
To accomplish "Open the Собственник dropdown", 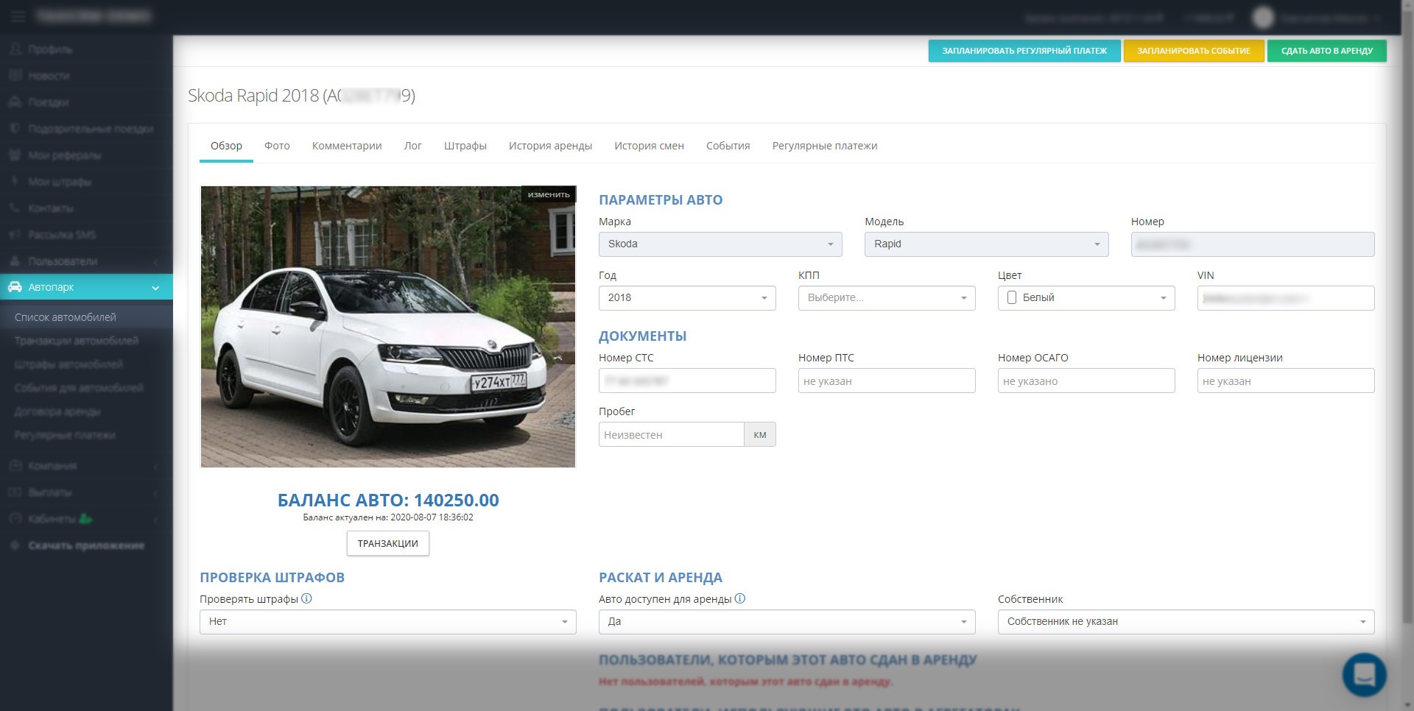I will tap(1186, 622).
